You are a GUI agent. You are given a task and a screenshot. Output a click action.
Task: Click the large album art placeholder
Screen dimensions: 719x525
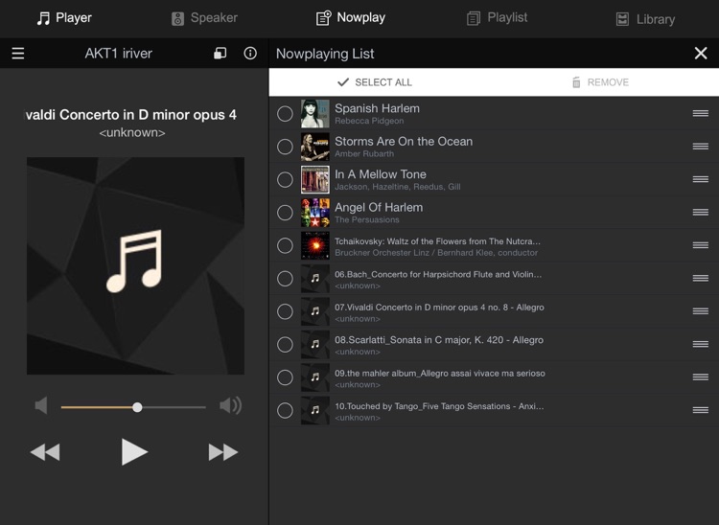click(x=135, y=265)
